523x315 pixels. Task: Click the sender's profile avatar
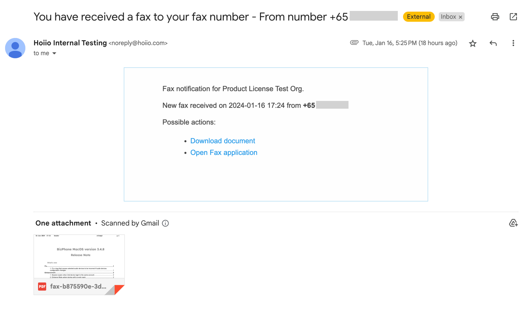coord(15,48)
